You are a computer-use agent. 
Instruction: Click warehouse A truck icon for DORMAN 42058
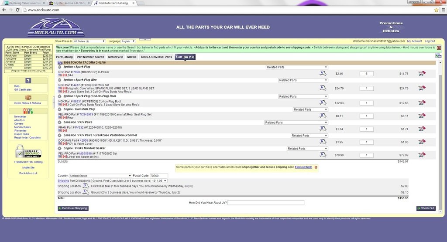pos(323,142)
